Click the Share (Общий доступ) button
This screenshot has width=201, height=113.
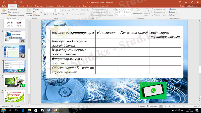[192, 6]
